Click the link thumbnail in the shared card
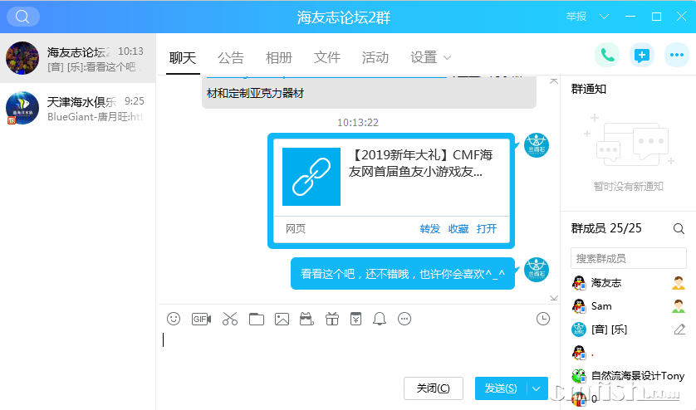This screenshot has width=696, height=410. (311, 177)
